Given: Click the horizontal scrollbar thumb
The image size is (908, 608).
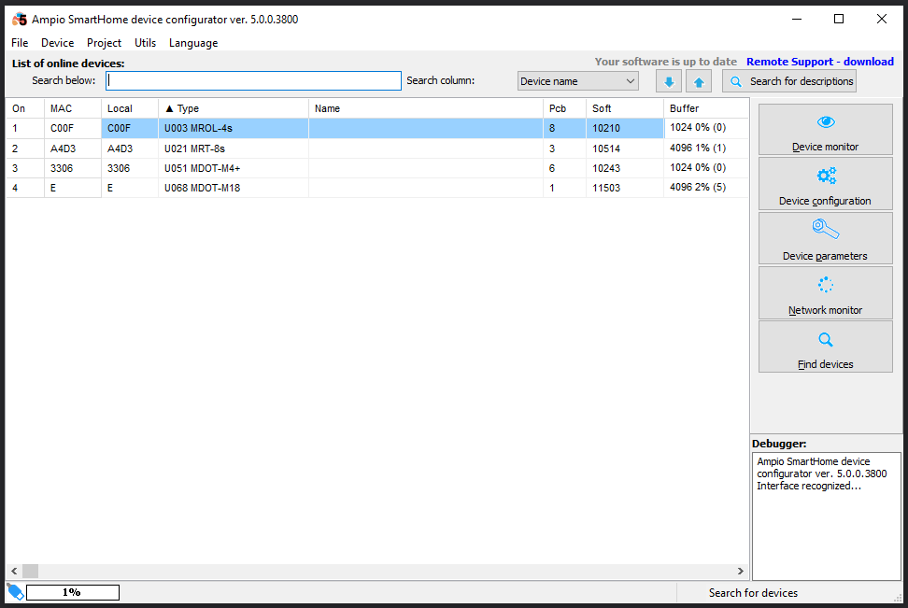Looking at the screenshot, I should coord(30,571).
